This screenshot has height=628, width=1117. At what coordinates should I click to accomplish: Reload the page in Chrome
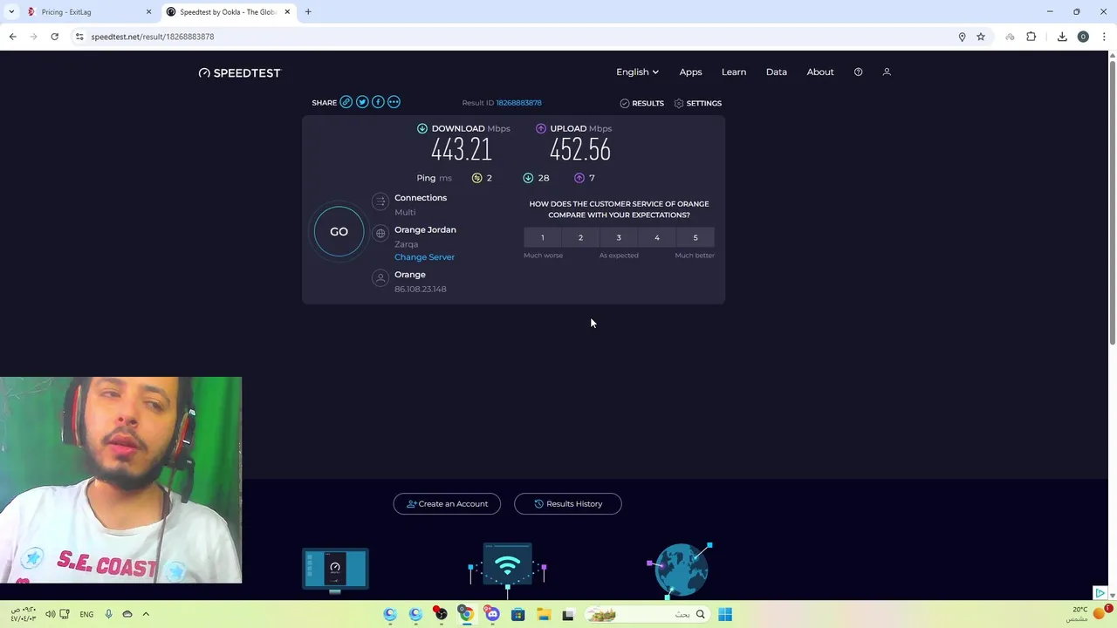[x=54, y=37]
